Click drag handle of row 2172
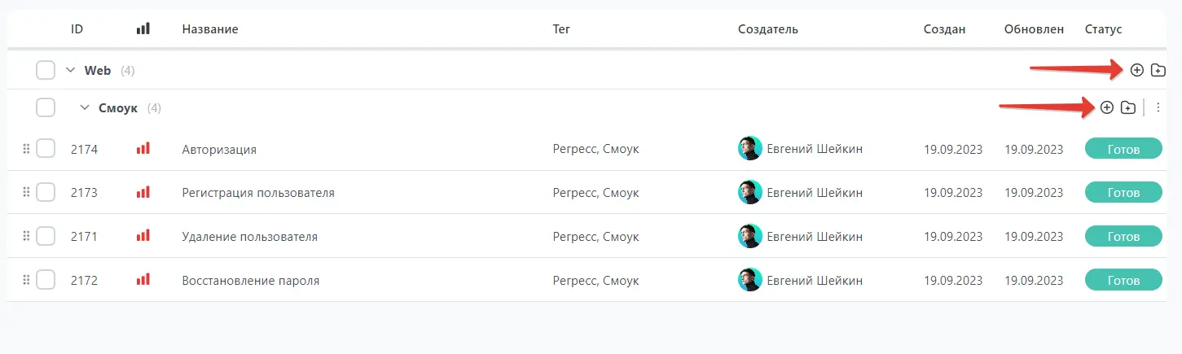Screen dimensions: 1182x354 [26, 281]
